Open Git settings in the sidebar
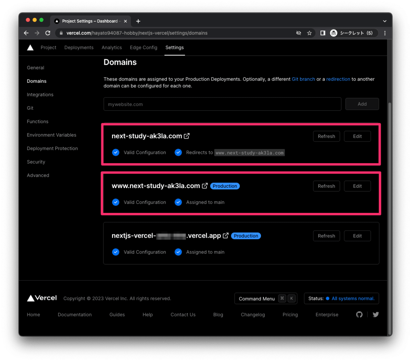The width and height of the screenshot is (411, 361). click(x=30, y=108)
